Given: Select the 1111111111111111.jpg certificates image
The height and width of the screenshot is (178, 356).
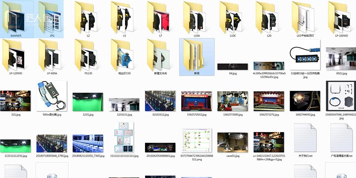Looking at the screenshot, I should (x=124, y=137).
